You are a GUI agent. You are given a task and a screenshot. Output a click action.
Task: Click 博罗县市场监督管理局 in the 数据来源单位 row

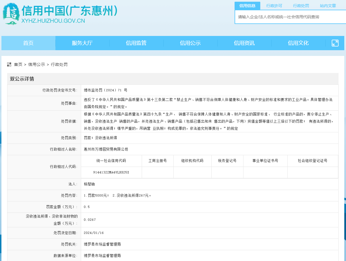[102, 256]
